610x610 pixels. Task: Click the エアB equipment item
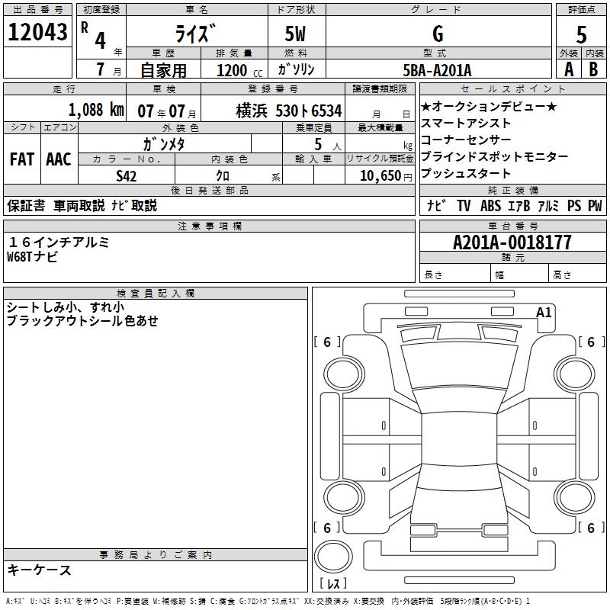click(519, 205)
